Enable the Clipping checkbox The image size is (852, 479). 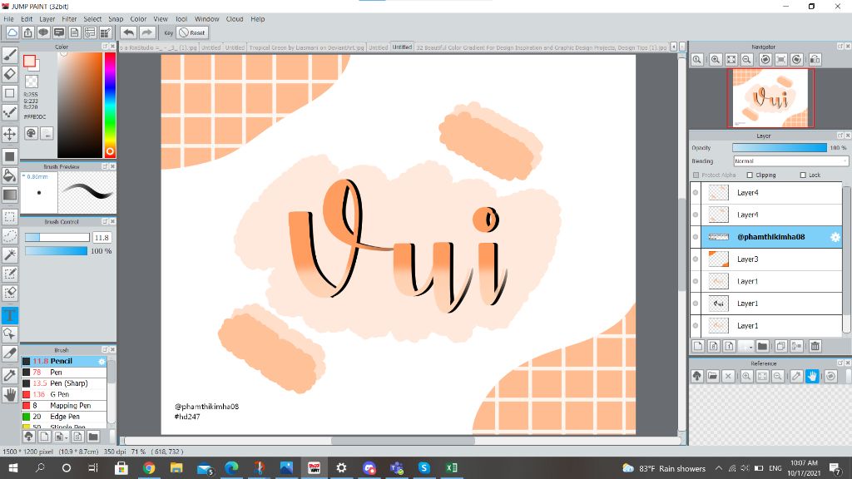pyautogui.click(x=750, y=175)
